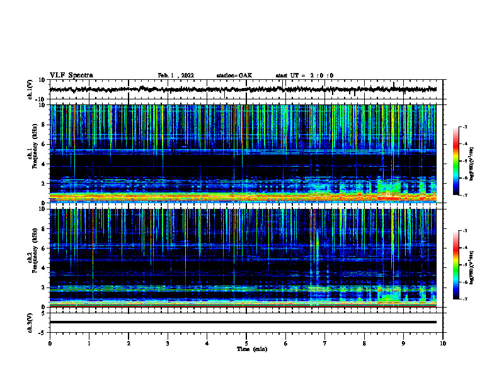Click the ch.1 voltage waveform trace
Image resolution: width=499 pixels, height=385 pixels.
pyautogui.click(x=243, y=89)
